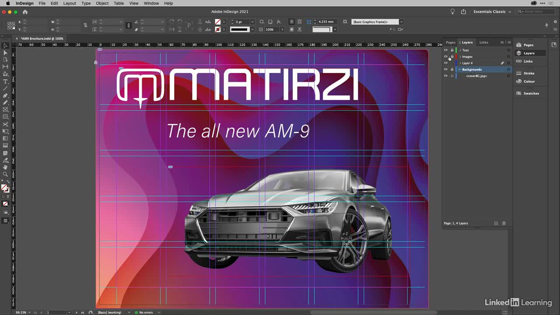Expand Layer 4 contents
Image resolution: width=560 pixels, height=315 pixels.
tap(460, 63)
